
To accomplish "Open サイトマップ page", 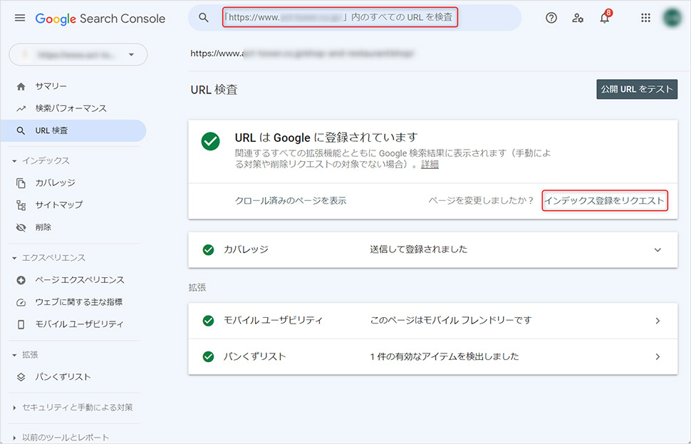I will [58, 205].
